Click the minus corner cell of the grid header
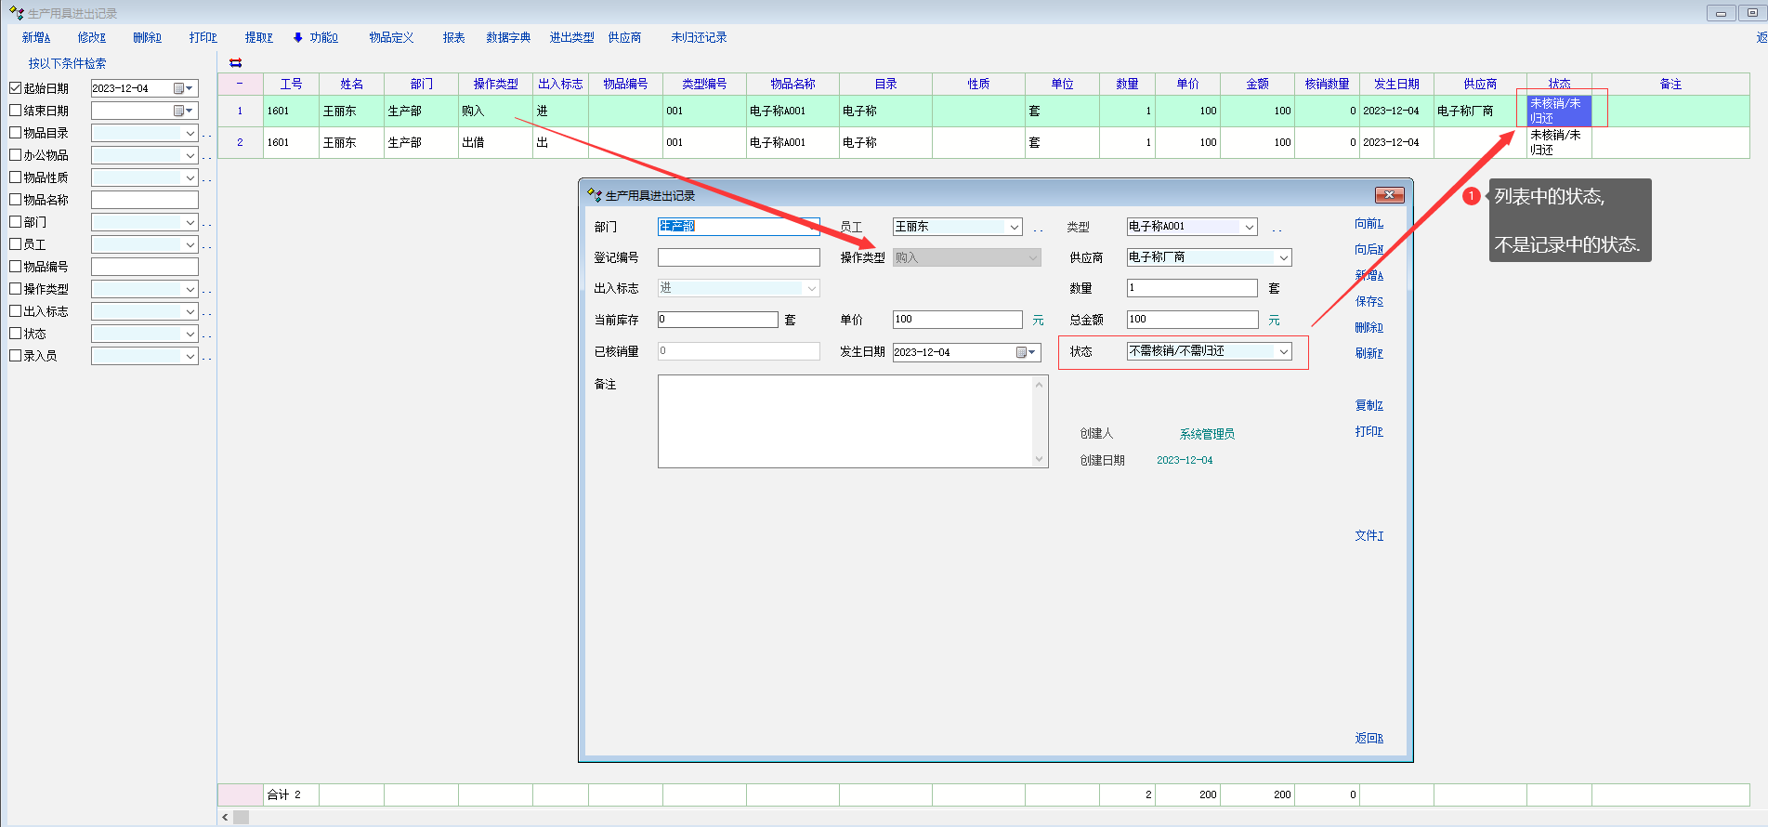Image resolution: width=1768 pixels, height=827 pixels. [x=240, y=84]
